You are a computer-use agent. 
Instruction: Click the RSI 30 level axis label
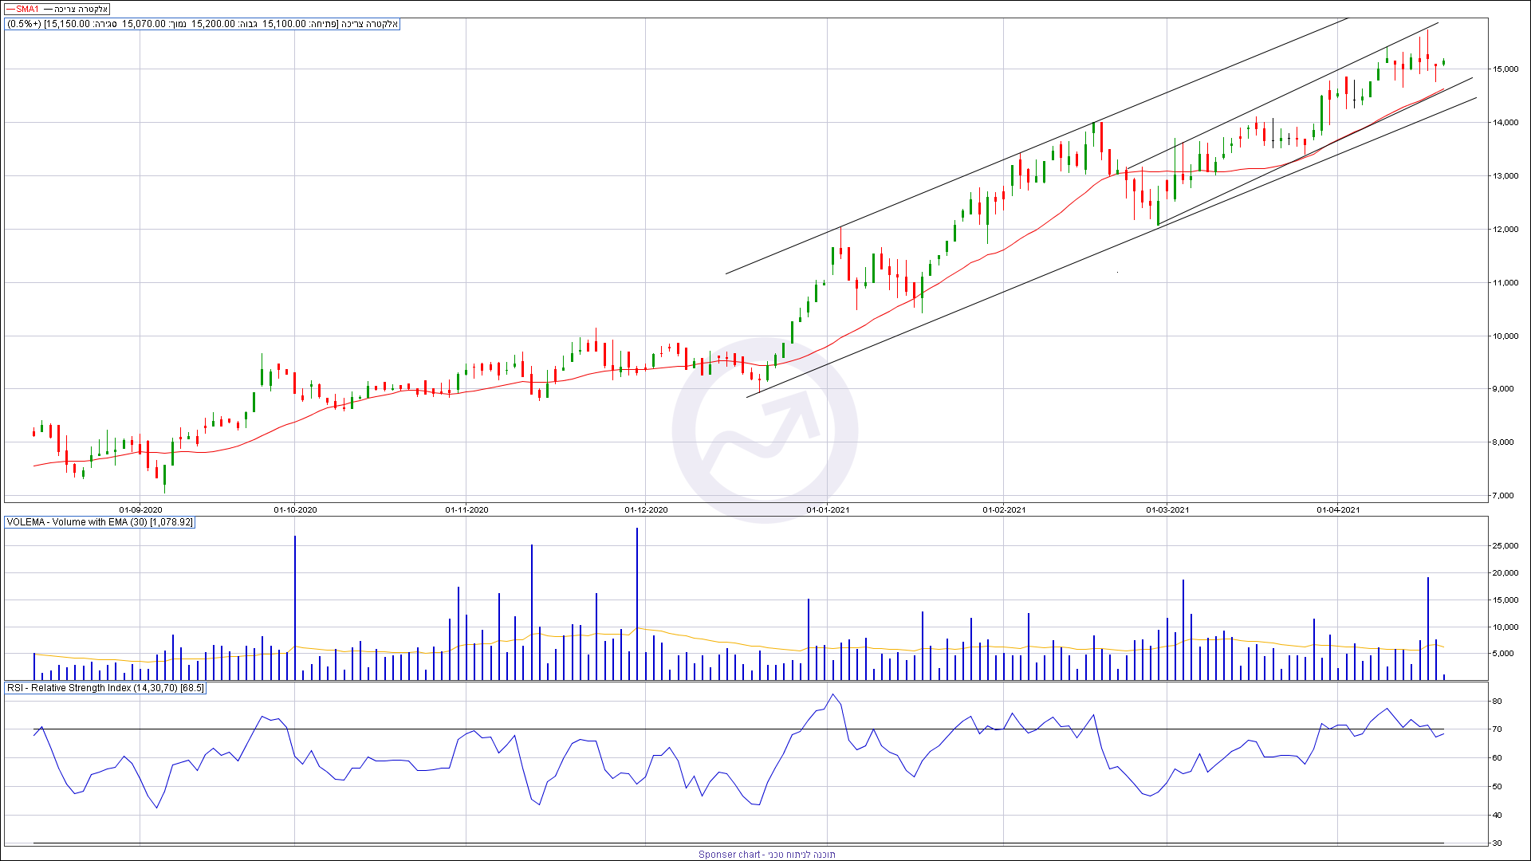point(1498,843)
